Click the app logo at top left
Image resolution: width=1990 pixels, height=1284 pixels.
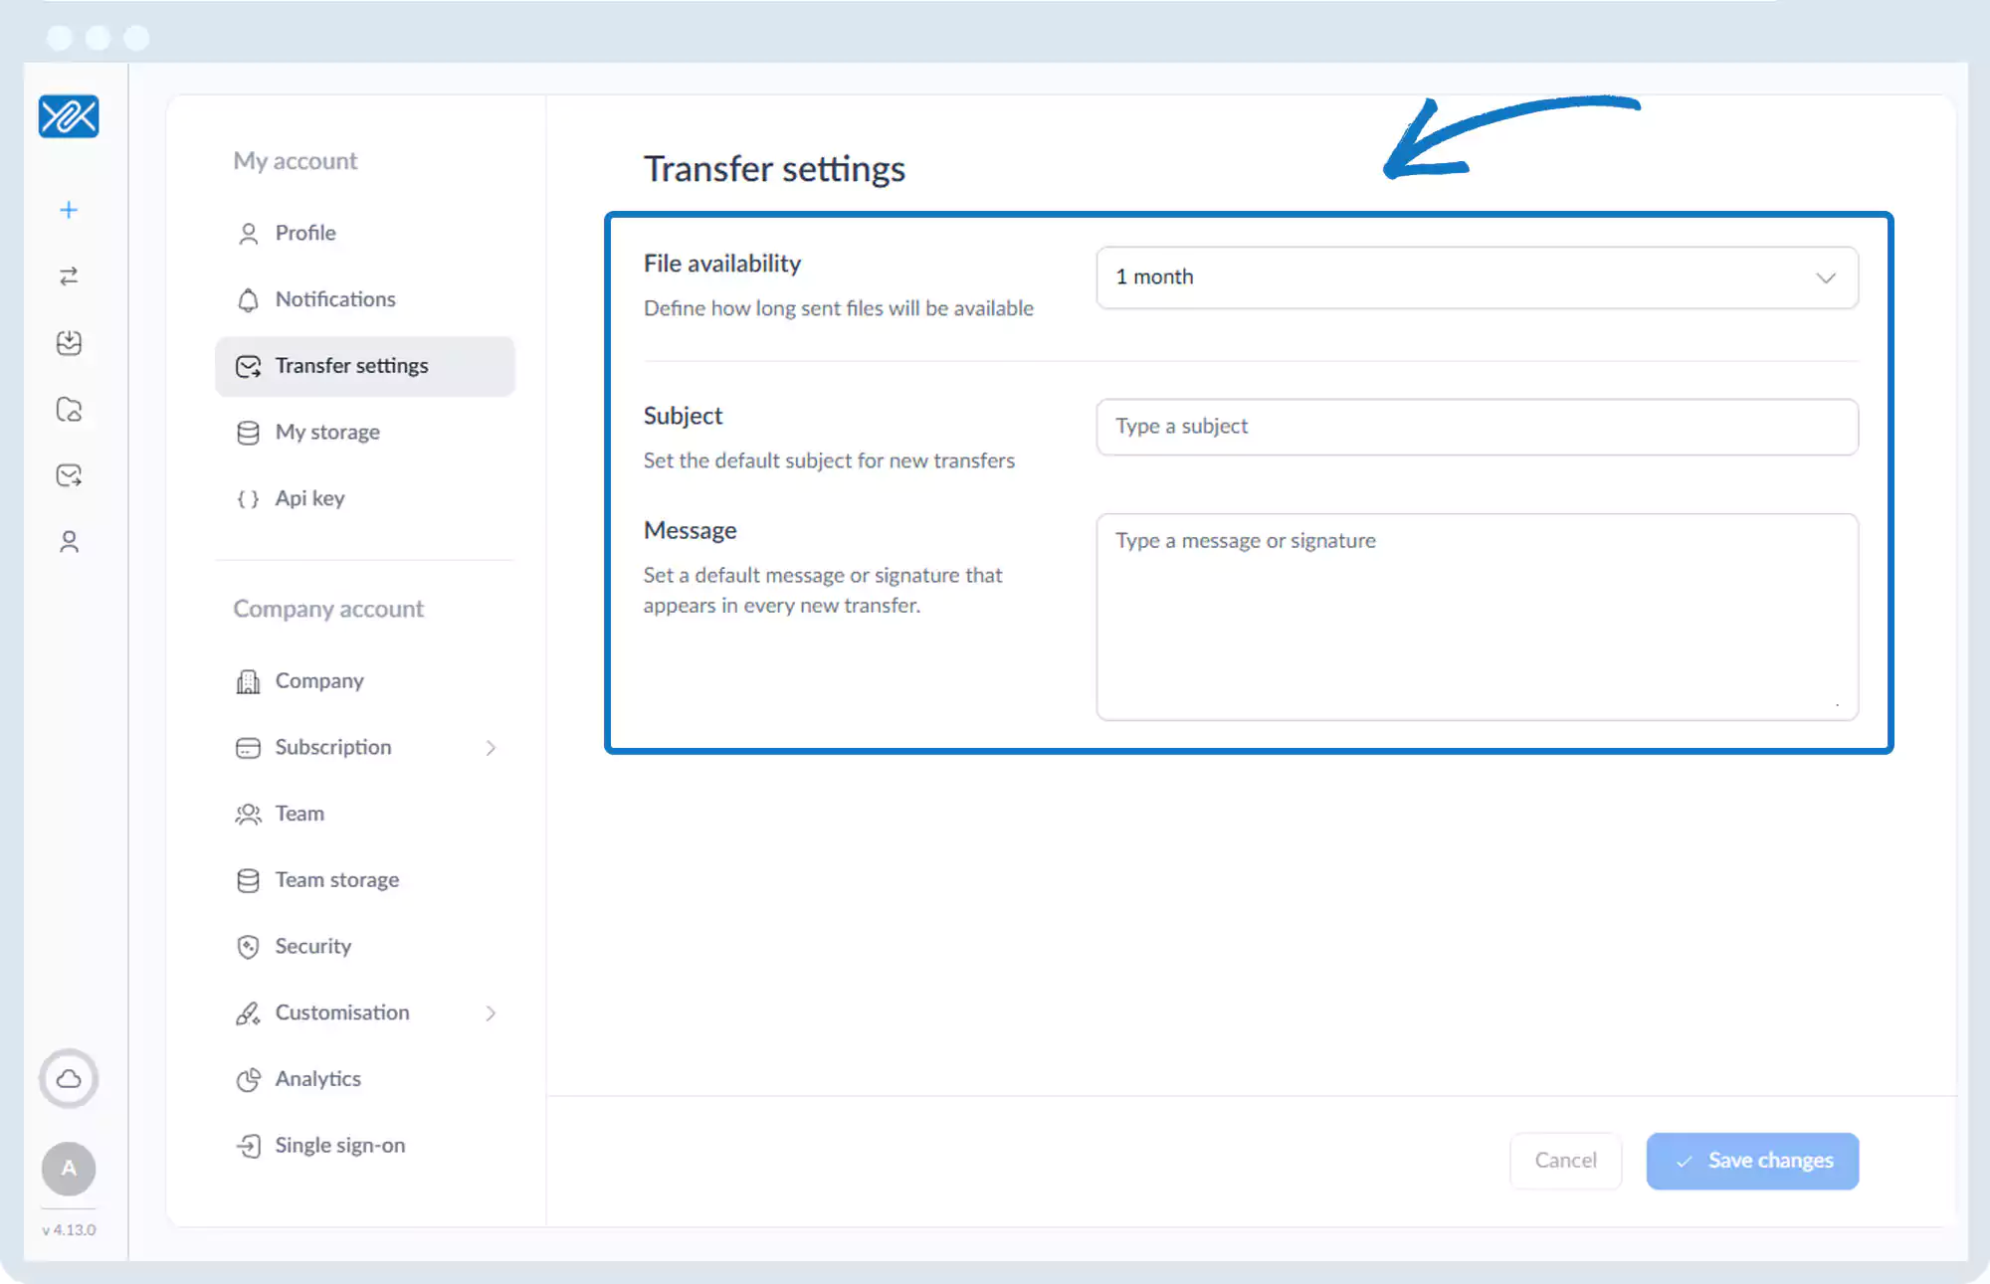click(69, 116)
